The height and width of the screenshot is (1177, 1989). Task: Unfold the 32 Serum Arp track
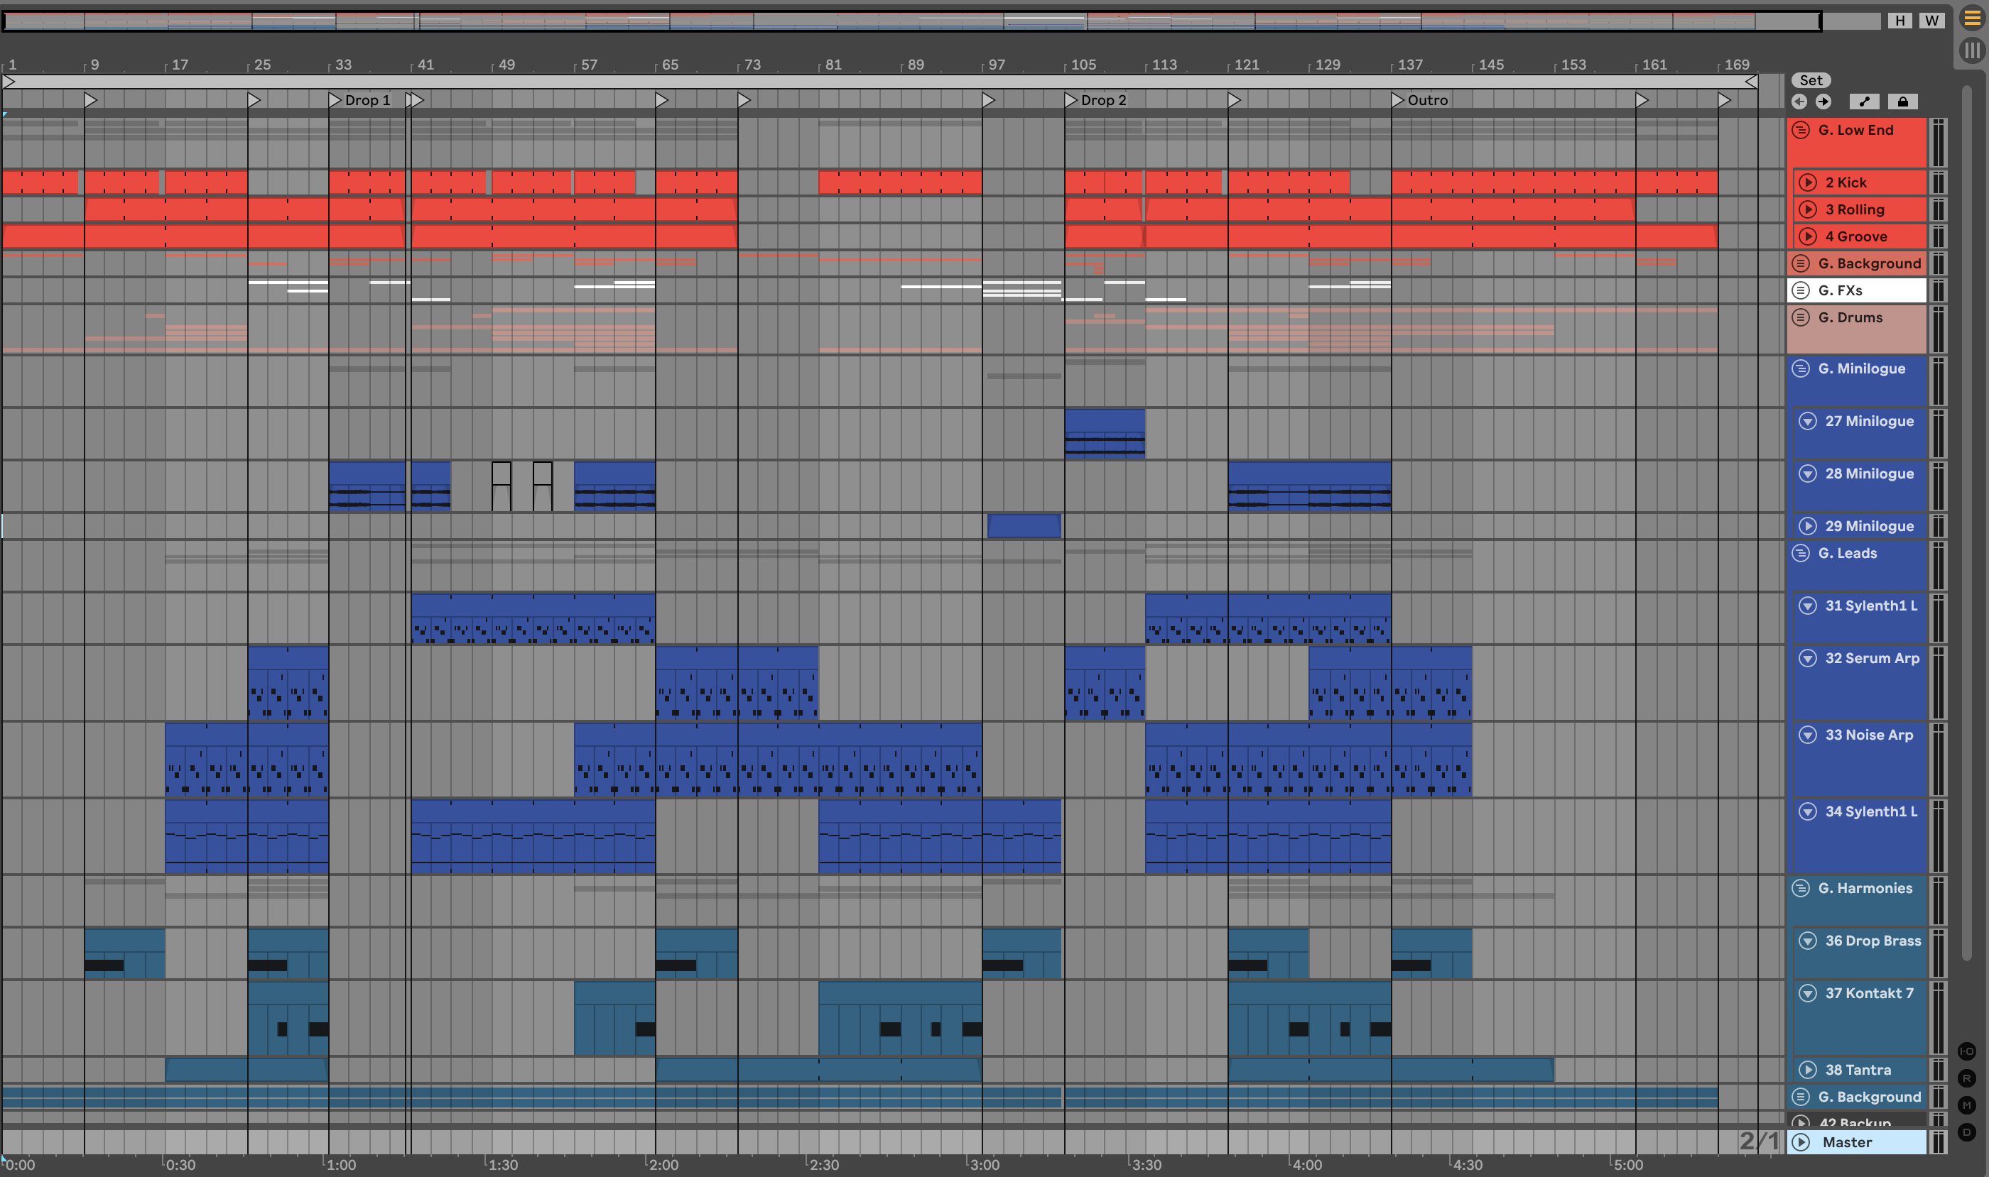pyautogui.click(x=1807, y=658)
